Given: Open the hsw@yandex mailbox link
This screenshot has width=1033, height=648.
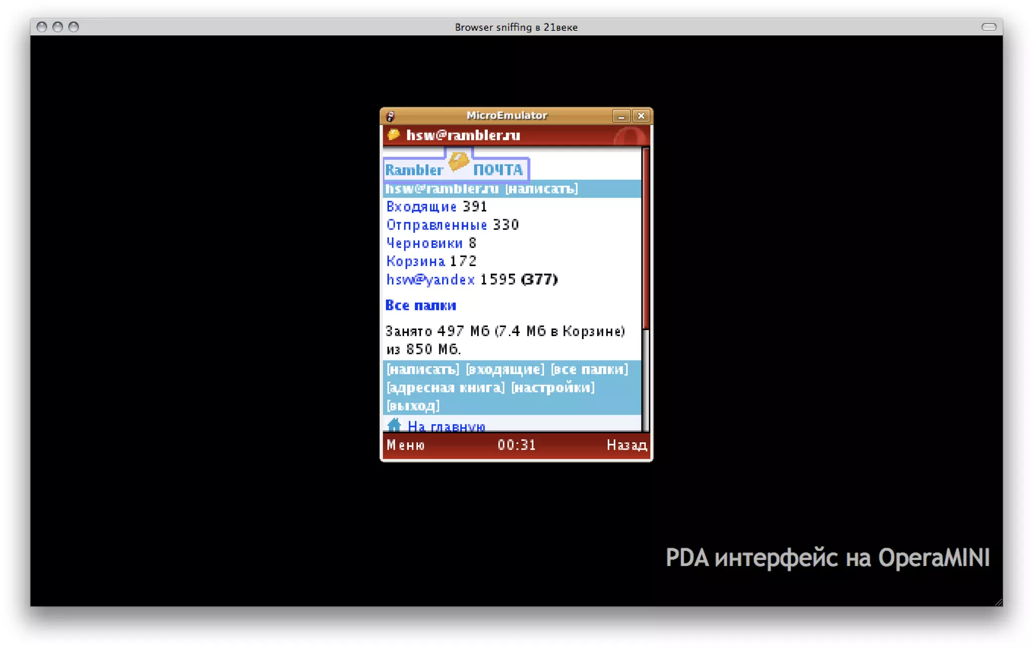Looking at the screenshot, I should pos(430,279).
